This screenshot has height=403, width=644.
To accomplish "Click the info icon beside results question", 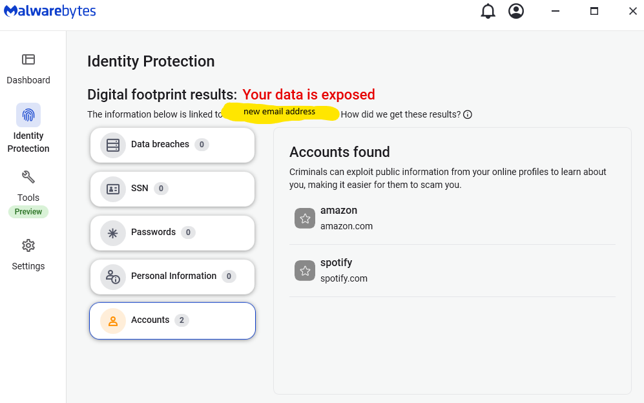I will [468, 114].
